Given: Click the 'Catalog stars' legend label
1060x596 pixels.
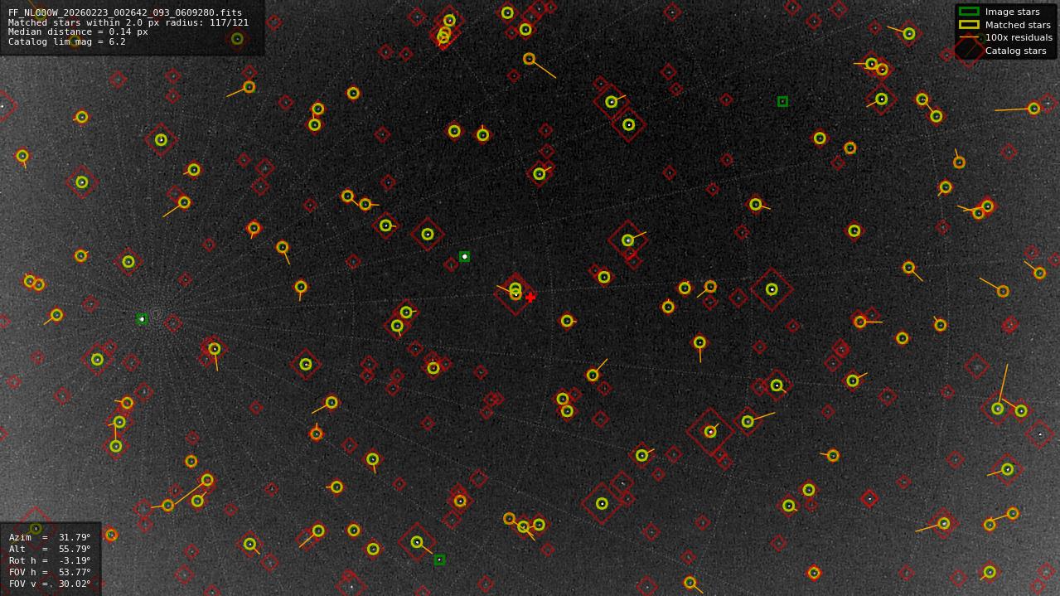Looking at the screenshot, I should tap(1016, 51).
